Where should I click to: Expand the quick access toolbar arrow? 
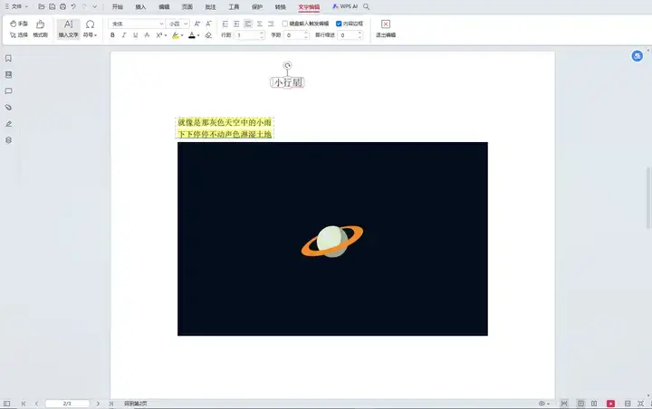coord(95,6)
